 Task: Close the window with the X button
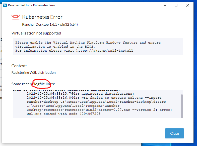coord(187,5)
